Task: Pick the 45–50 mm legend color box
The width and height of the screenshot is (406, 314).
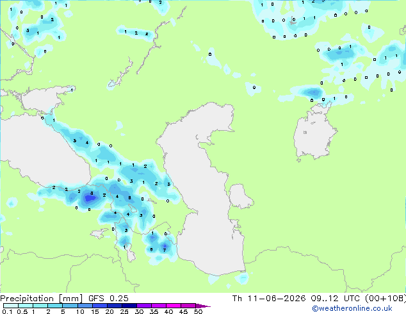Action: coord(188,306)
